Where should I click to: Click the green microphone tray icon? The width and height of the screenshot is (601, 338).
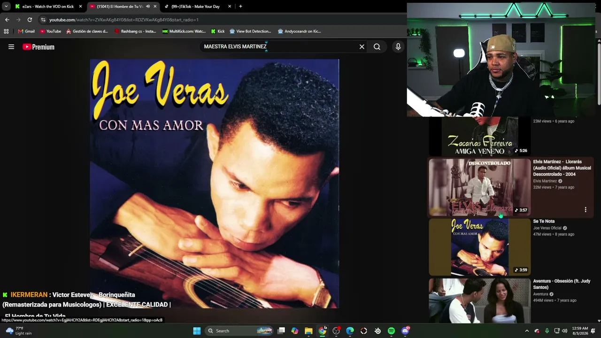(547, 331)
